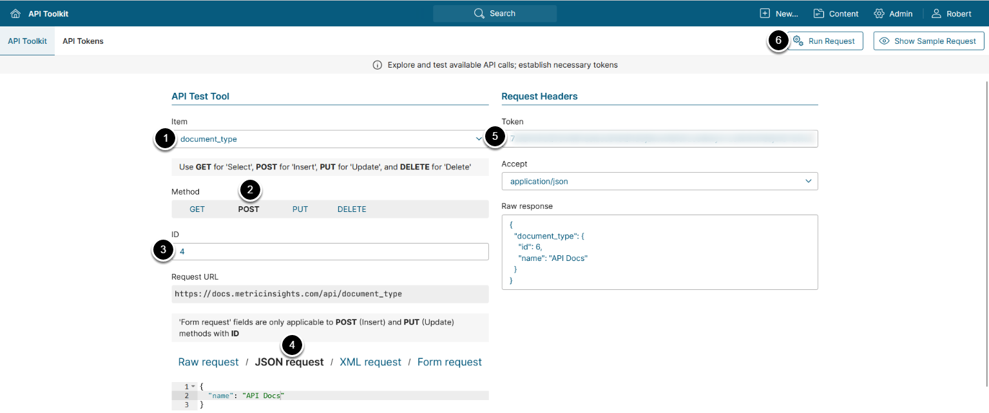The image size is (989, 413).
Task: Click the ID input field
Action: click(x=330, y=251)
